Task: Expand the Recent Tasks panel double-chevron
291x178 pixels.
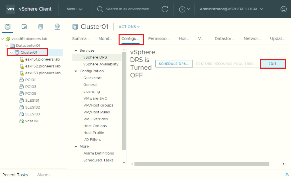Action: pos(287,174)
